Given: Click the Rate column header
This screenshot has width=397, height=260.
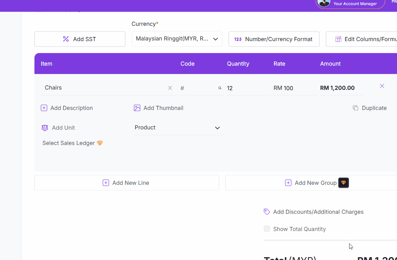Looking at the screenshot, I should pyautogui.click(x=279, y=64).
